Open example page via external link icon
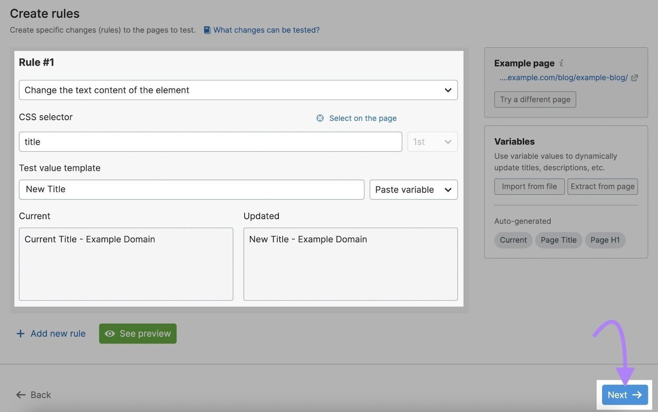The width and height of the screenshot is (658, 412). pyautogui.click(x=635, y=78)
